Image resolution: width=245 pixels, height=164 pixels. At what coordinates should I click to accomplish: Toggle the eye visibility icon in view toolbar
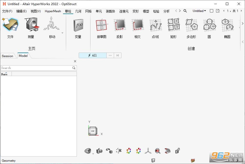tap(88, 151)
